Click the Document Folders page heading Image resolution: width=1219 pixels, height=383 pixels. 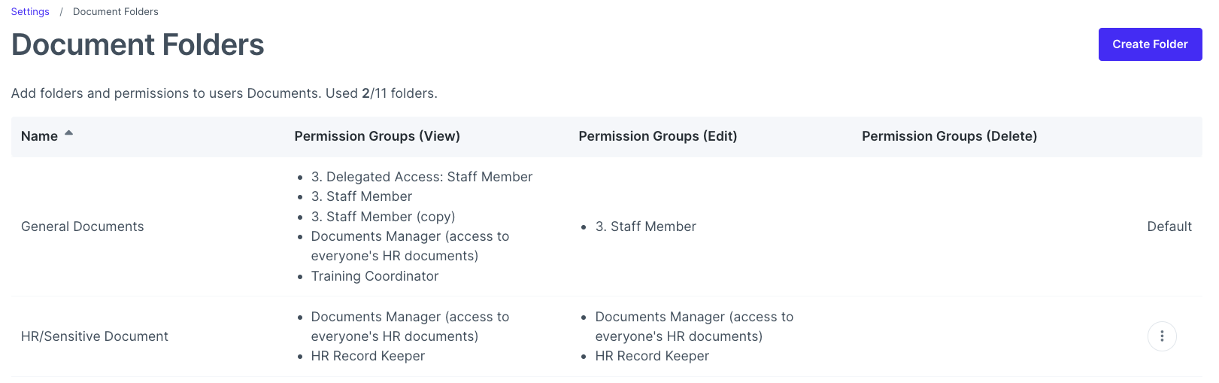coord(138,45)
